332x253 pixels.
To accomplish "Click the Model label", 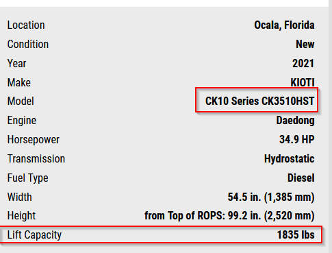I will (x=21, y=101).
